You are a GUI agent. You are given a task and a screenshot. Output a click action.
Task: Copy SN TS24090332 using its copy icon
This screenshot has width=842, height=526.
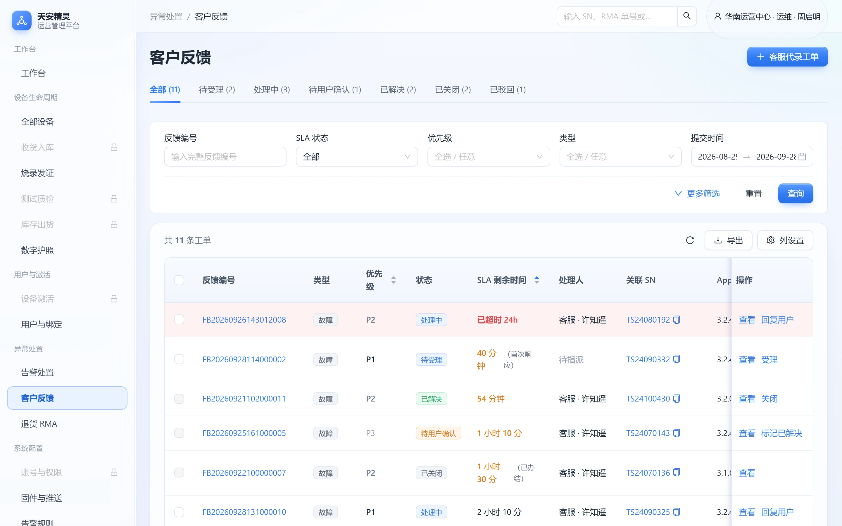coord(677,359)
